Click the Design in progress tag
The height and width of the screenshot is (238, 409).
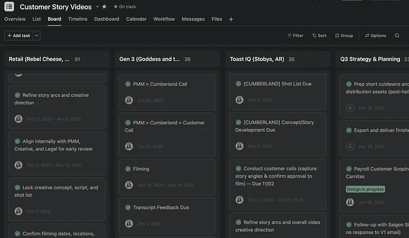pos(365,189)
